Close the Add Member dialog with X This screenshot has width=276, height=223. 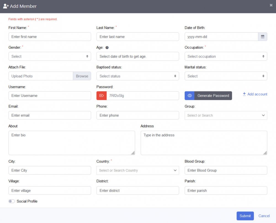click(271, 5)
